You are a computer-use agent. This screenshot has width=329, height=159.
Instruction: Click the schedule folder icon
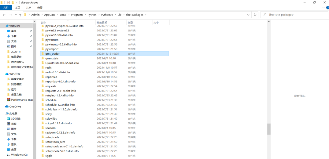(x=43, y=100)
